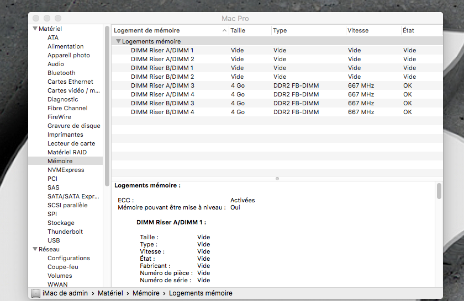The width and height of the screenshot is (464, 301).
Task: Select Alimentation in the sidebar
Action: pos(65,46)
